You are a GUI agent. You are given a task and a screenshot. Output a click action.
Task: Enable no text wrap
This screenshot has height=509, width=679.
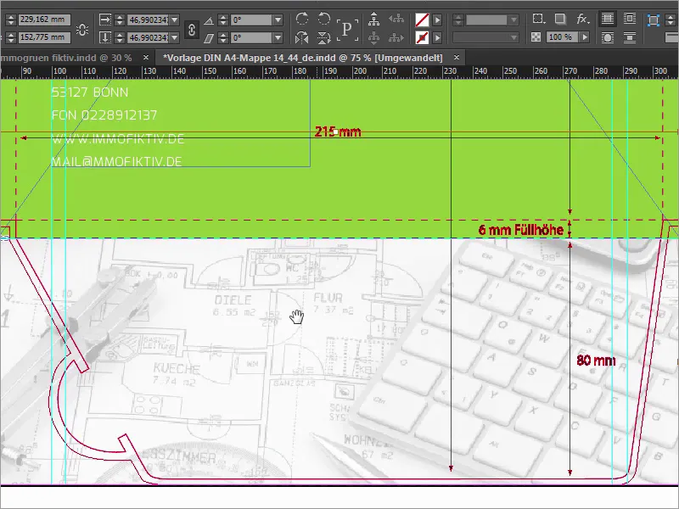click(x=608, y=19)
